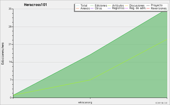Screen dimensions: 170x105
Task: Click the Ediciones line vertex near value 17
Action: pyautogui.click(x=90, y=54)
